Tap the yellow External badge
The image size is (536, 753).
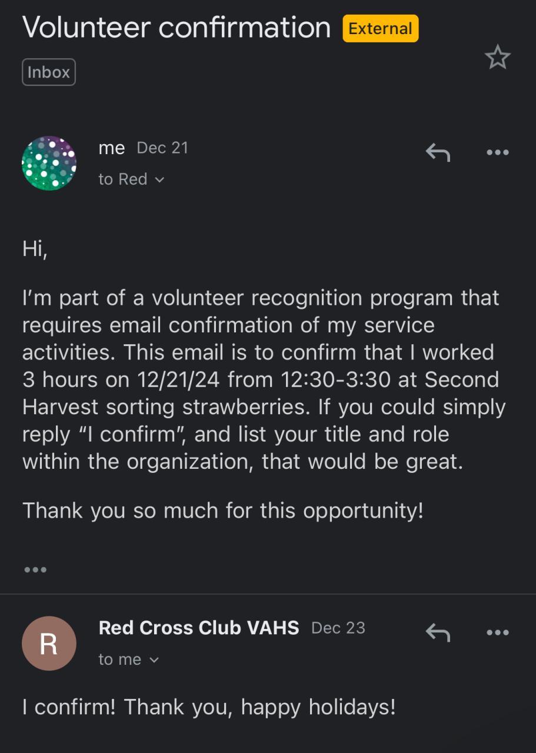(x=380, y=29)
